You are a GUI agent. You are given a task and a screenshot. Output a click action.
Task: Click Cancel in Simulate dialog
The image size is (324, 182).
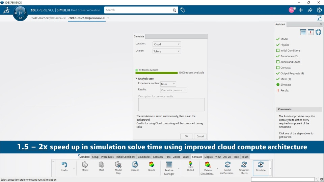pyautogui.click(x=200, y=136)
